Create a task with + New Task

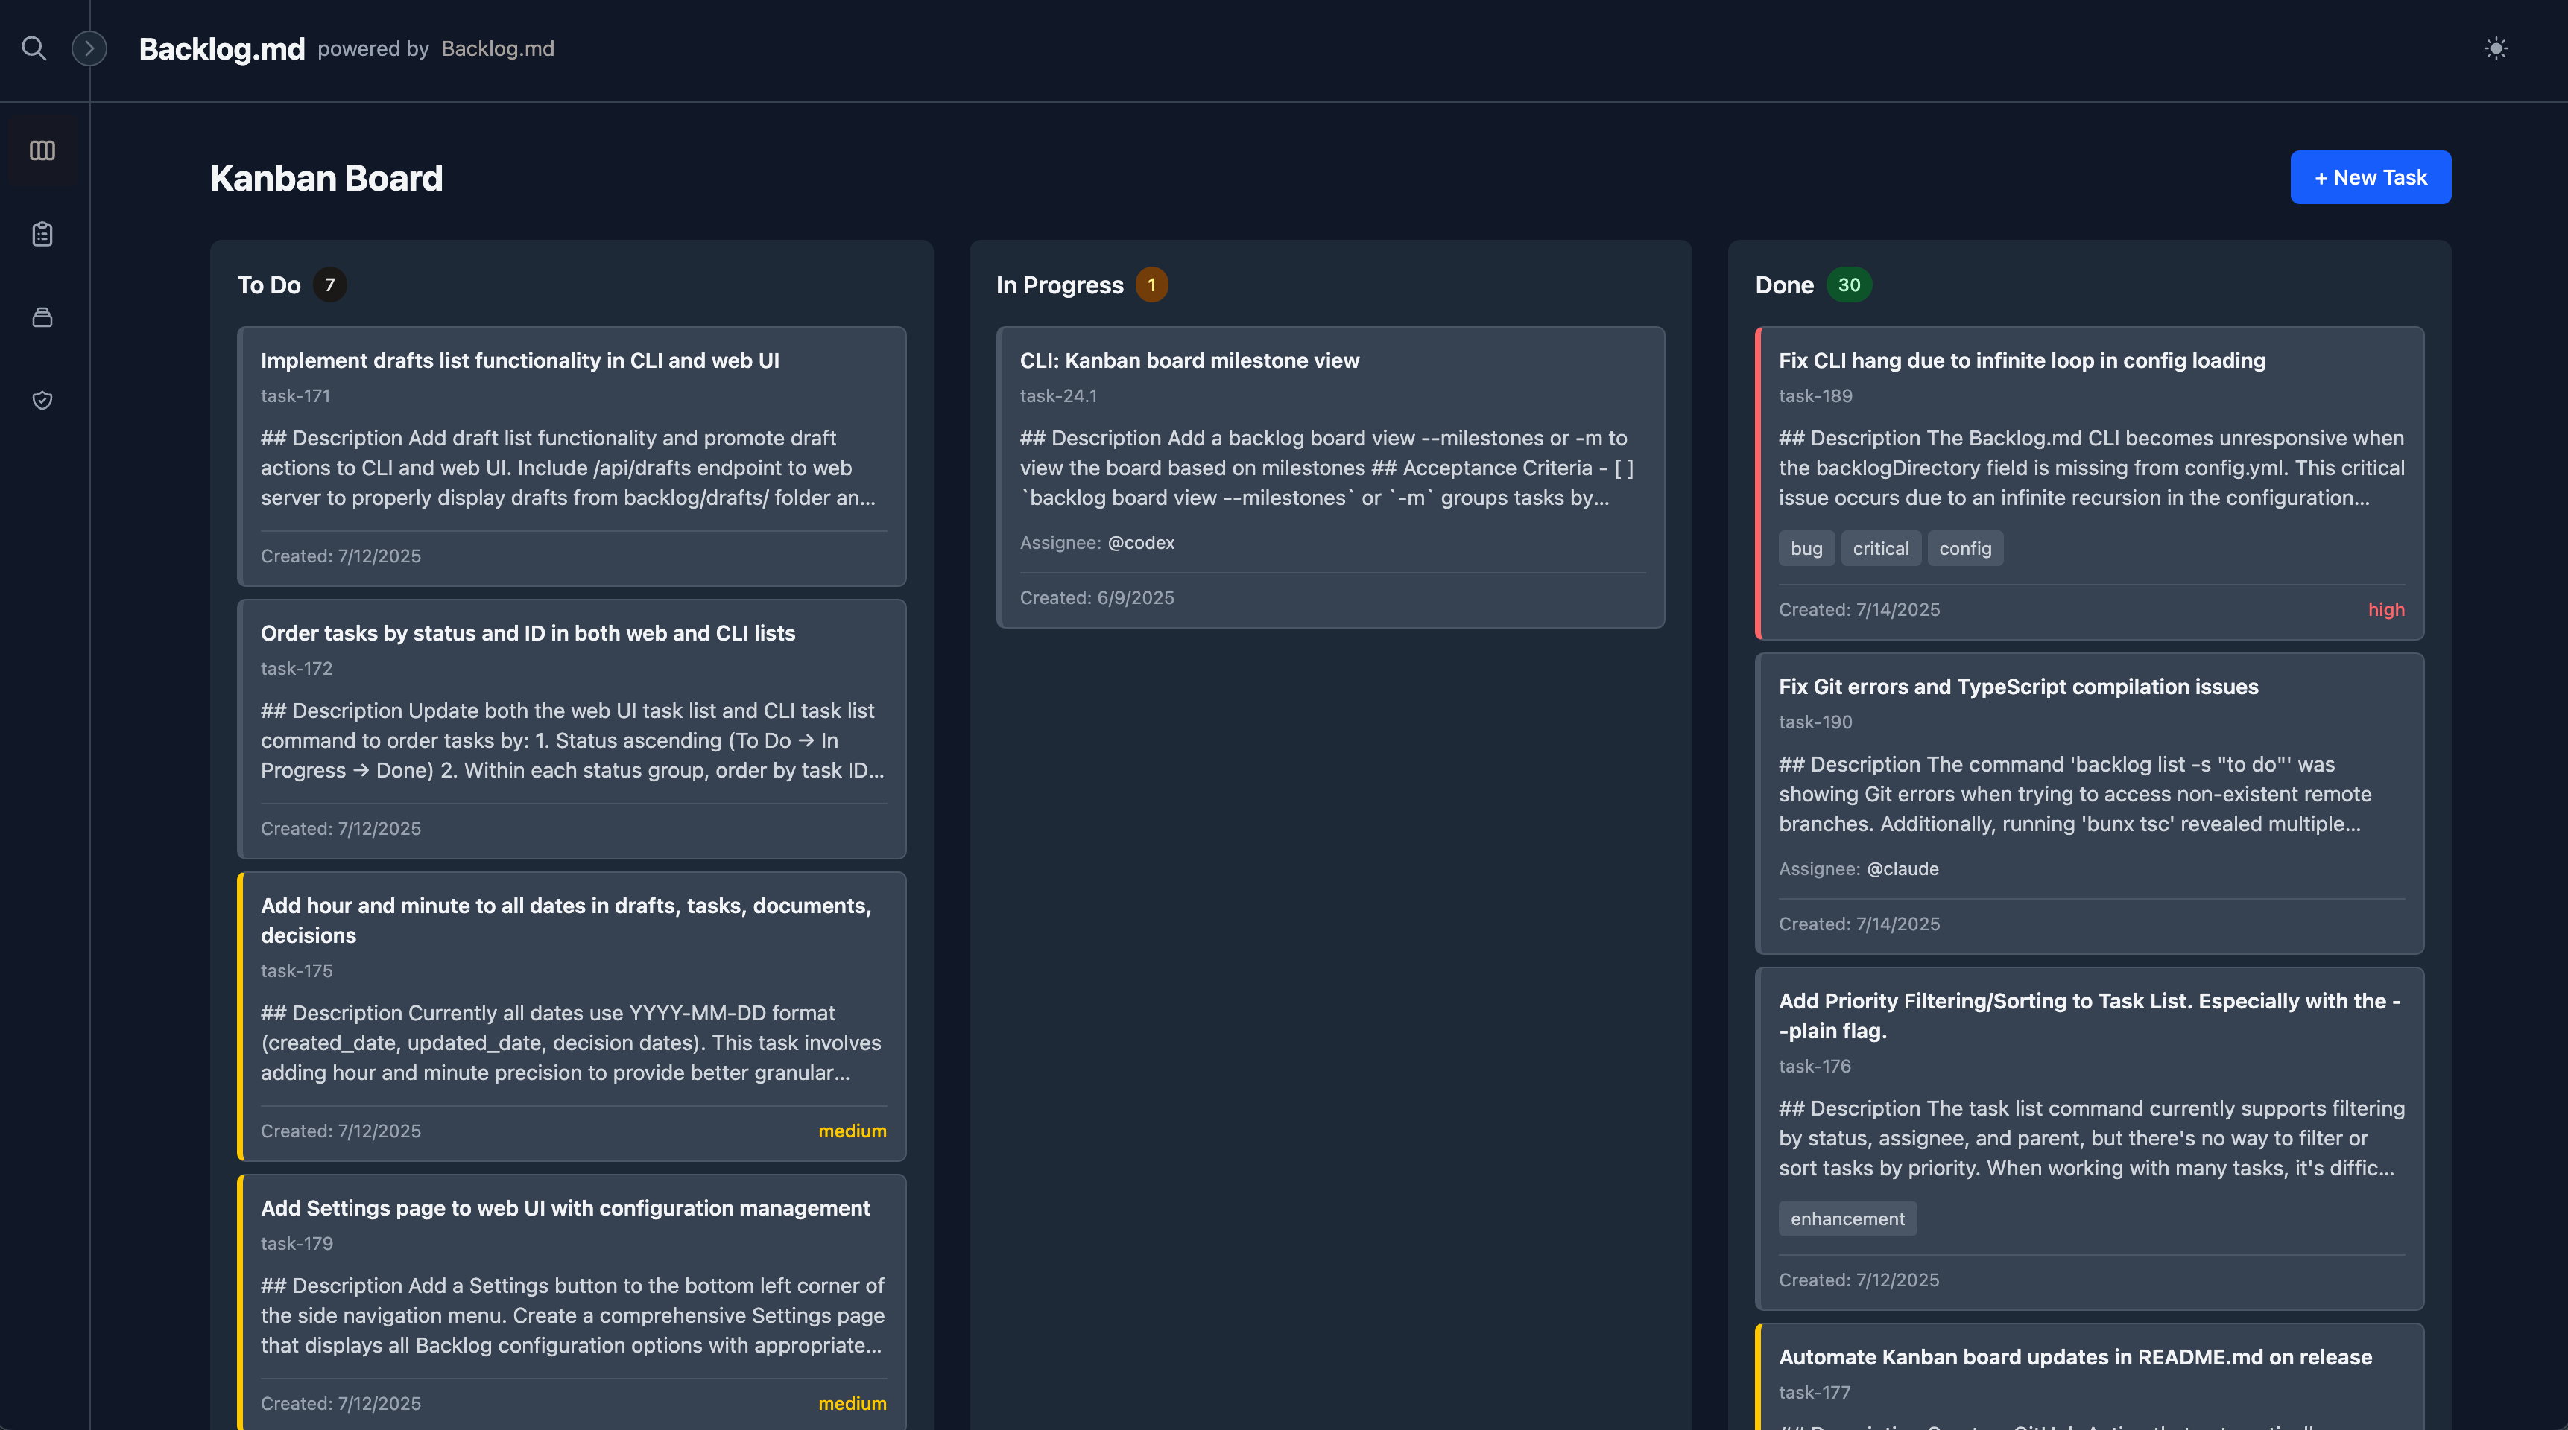pyautogui.click(x=2371, y=177)
